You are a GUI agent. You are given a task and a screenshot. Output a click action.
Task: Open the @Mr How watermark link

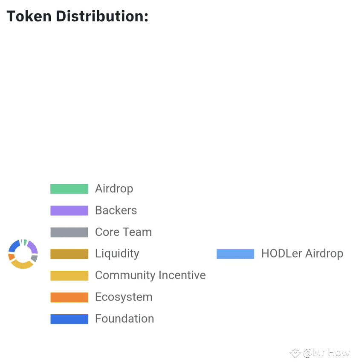pyautogui.click(x=326, y=353)
